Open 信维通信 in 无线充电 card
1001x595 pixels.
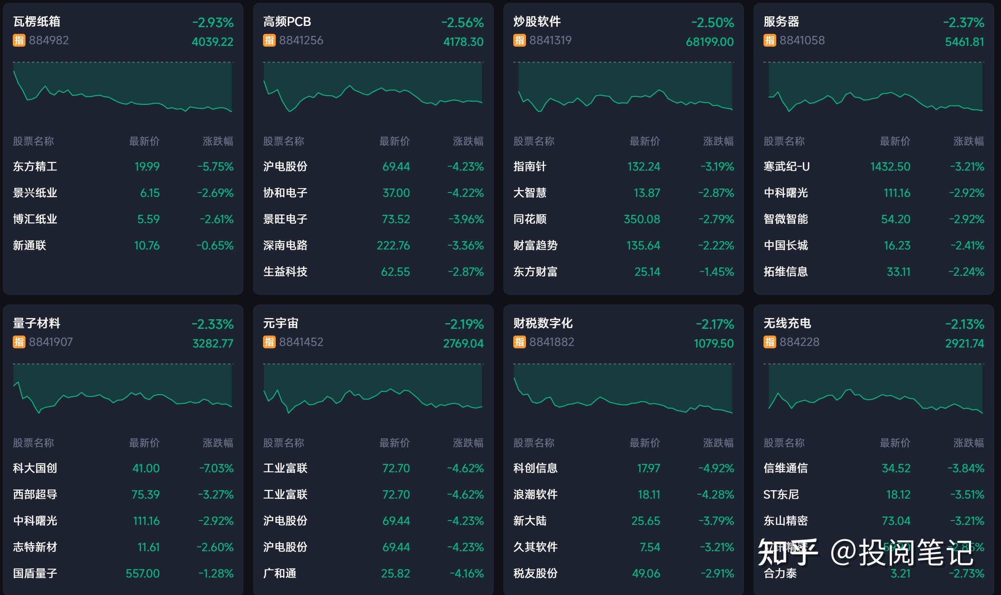click(787, 468)
